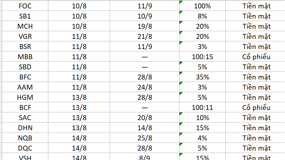Viewport: 285px width, 160px height.
Task: Select the 15% cell in DHN row
Action: tap(202, 128)
